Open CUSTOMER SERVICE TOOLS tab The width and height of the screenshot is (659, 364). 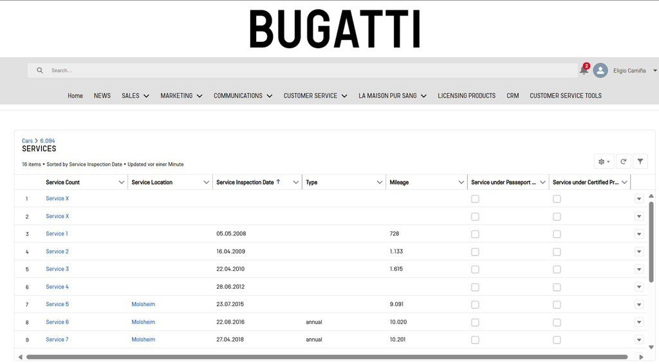(x=566, y=96)
